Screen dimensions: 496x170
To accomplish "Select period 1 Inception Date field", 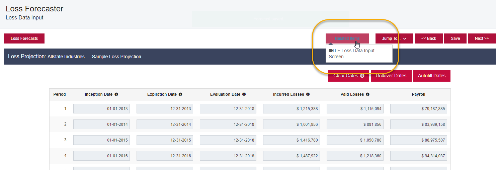I will click(101, 109).
